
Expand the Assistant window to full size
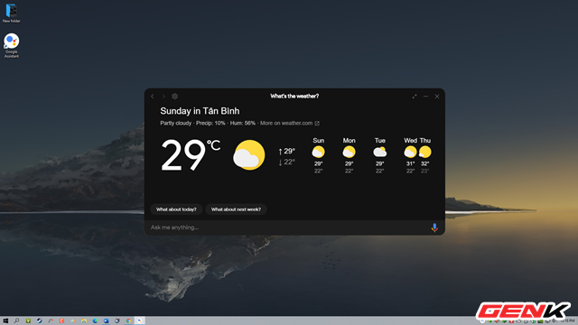[415, 97]
